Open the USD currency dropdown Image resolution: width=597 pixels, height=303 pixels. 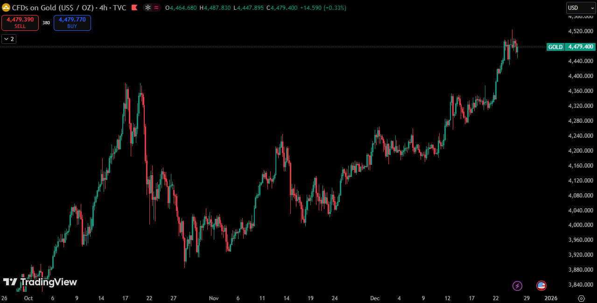(x=580, y=7)
